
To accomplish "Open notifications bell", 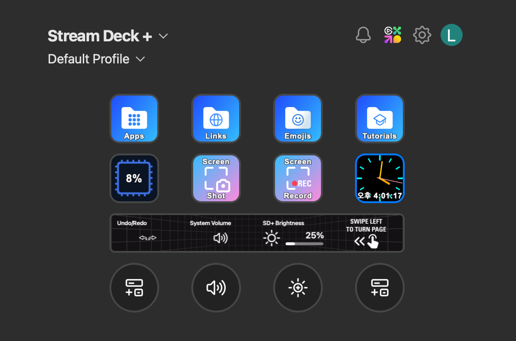I will [x=363, y=35].
